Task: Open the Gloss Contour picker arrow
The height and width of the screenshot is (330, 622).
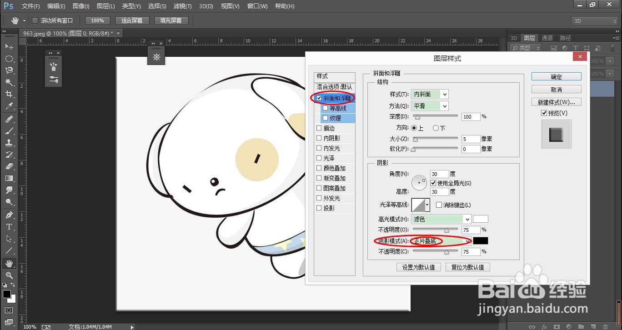Action: [x=427, y=205]
